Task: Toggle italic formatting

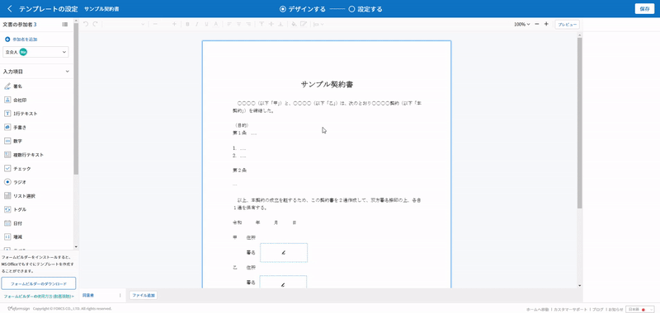Action: point(196,24)
